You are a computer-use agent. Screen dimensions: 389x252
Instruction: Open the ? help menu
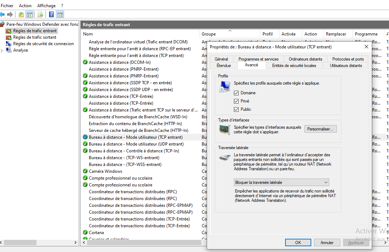click(62, 5)
